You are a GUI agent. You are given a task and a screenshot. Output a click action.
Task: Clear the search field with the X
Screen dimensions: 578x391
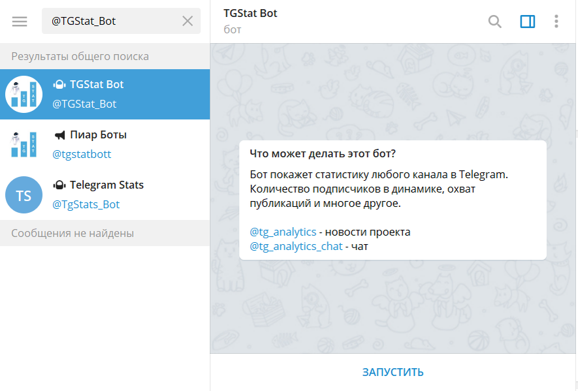point(187,21)
